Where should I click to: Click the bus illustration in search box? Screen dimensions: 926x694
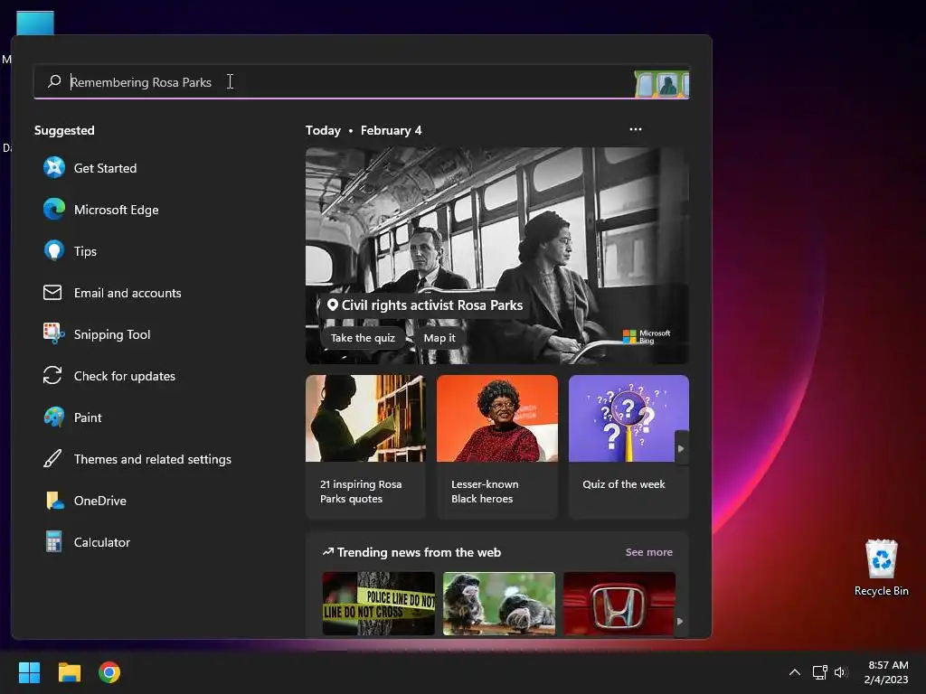point(661,84)
